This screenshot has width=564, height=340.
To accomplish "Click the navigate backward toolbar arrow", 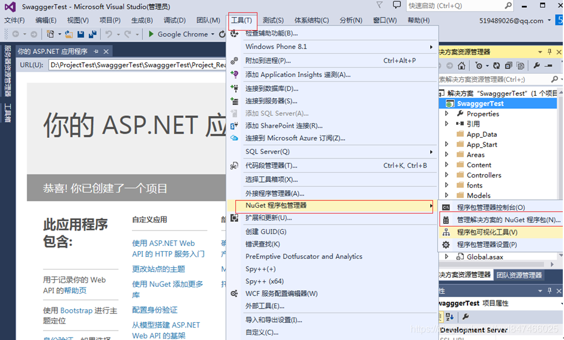I will (15, 34).
